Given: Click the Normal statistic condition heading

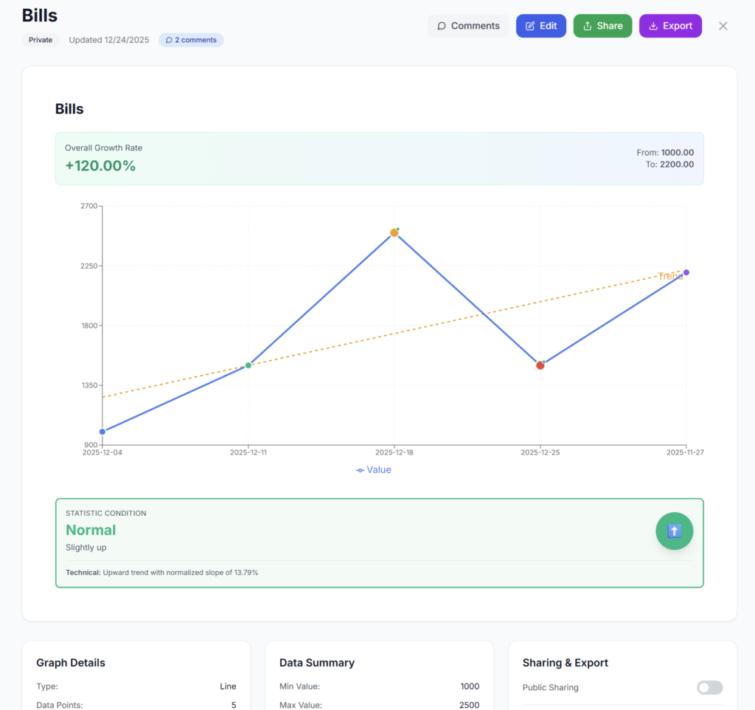Looking at the screenshot, I should [91, 530].
